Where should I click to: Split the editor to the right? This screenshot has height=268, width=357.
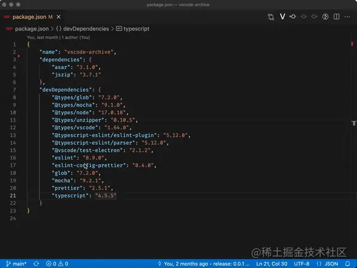click(x=337, y=17)
